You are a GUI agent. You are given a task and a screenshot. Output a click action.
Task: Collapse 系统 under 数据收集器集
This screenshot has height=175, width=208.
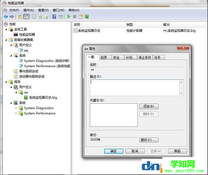(11, 56)
